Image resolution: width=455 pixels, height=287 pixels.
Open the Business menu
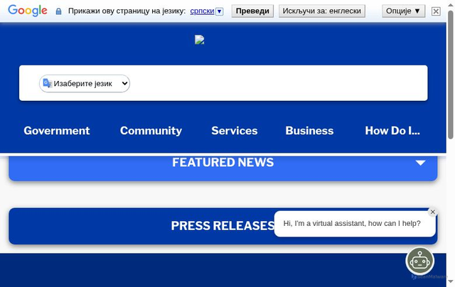click(309, 131)
